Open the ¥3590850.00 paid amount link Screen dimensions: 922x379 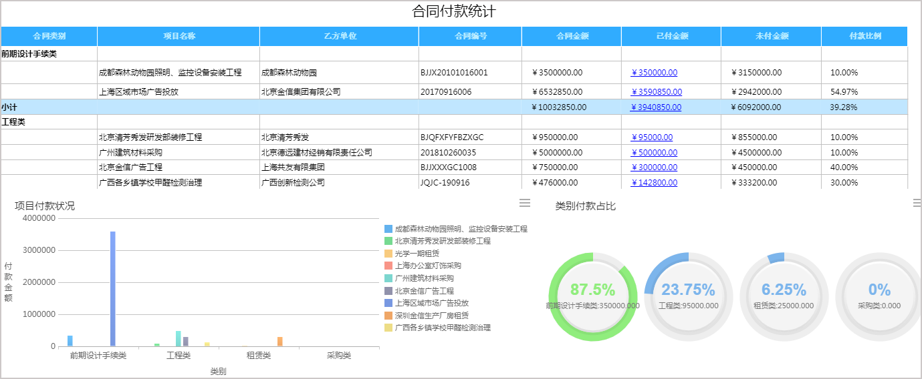656,91
